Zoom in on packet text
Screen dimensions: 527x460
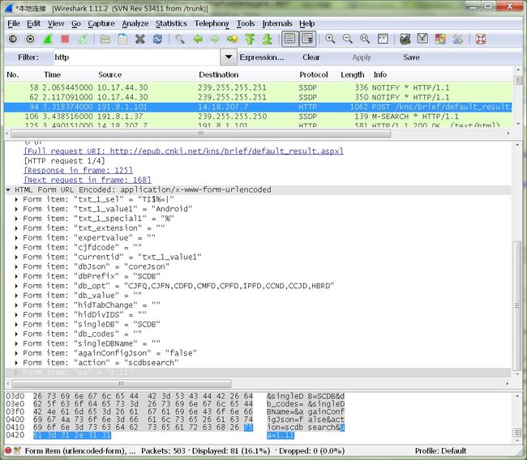[x=330, y=40]
